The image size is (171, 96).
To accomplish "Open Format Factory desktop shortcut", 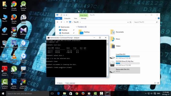I will pos(23,19).
